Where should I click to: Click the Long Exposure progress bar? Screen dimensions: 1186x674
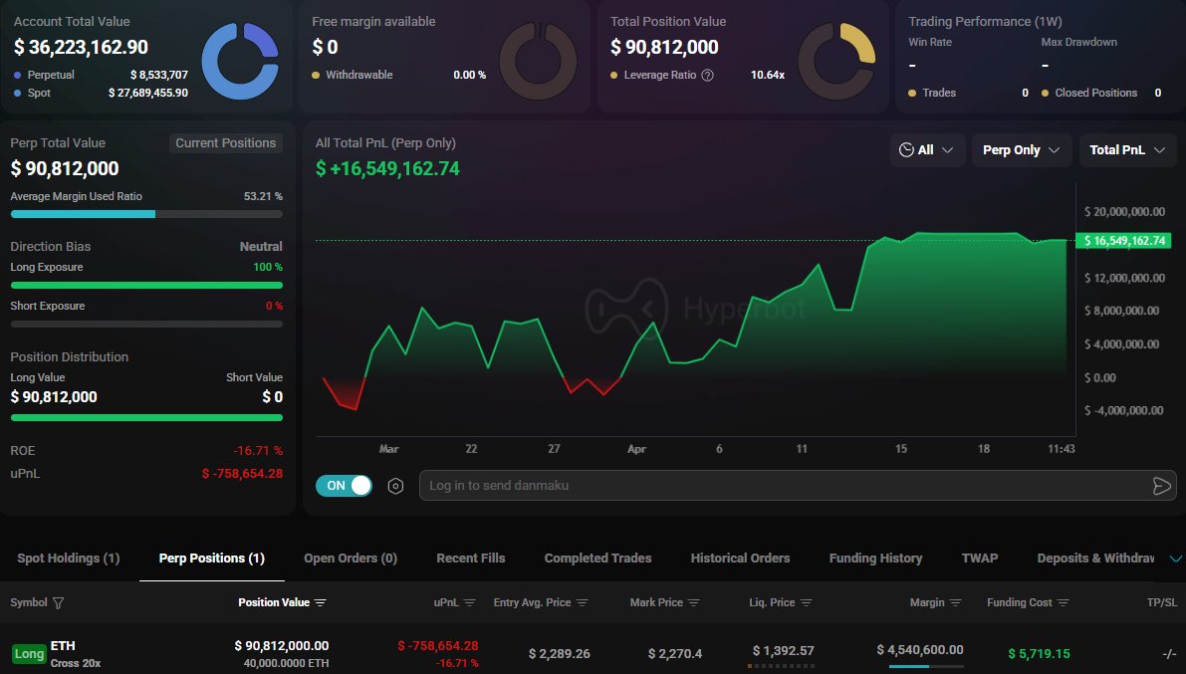coord(146,285)
